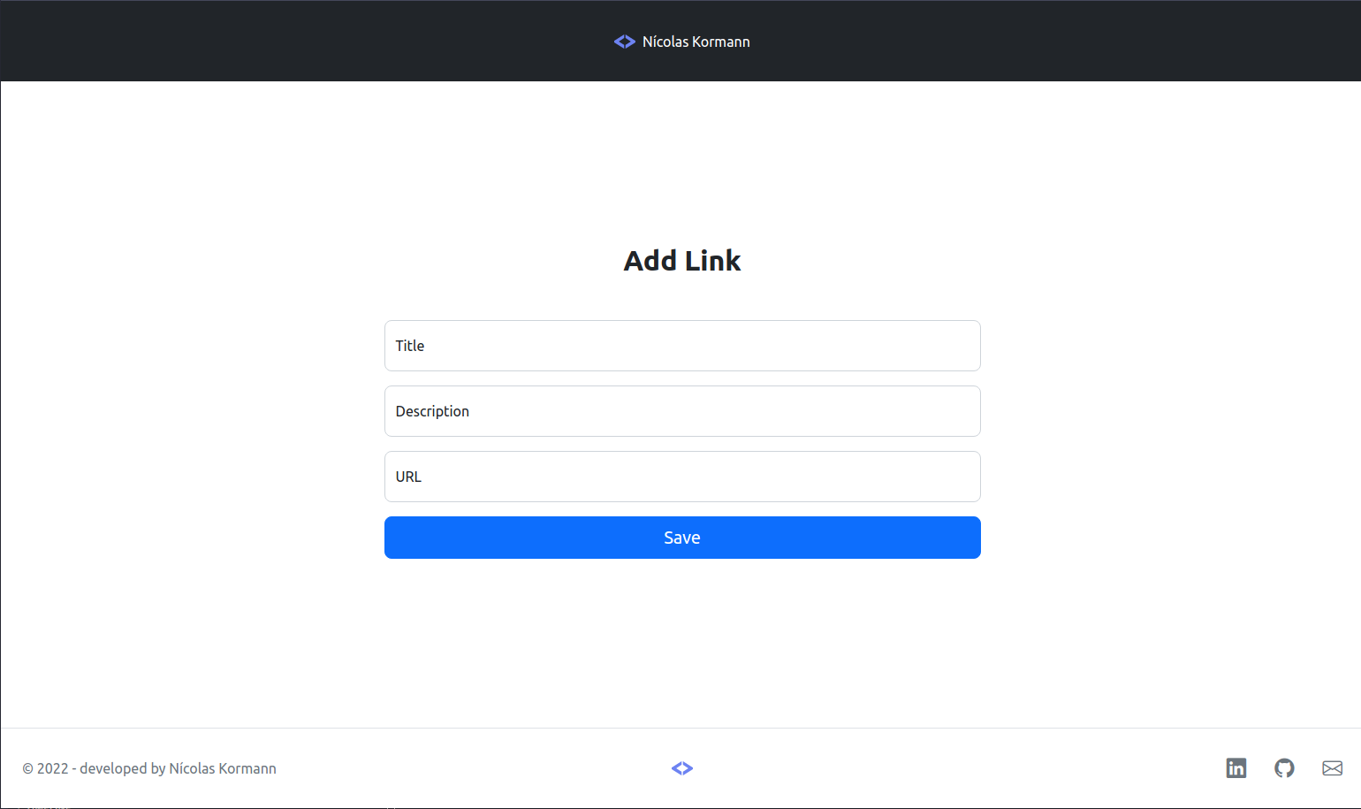This screenshot has width=1361, height=809.
Task: Visit the GitHub profile via its footer icon
Action: [1285, 768]
